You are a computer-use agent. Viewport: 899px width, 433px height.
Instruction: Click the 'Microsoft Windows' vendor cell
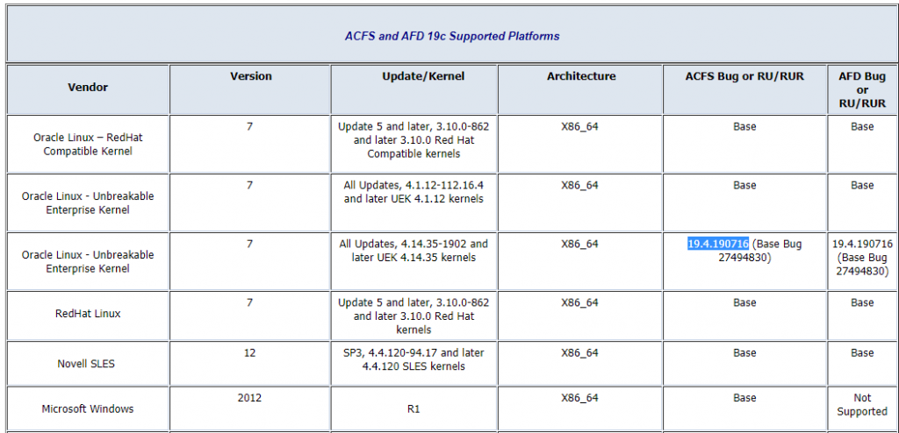[88, 409]
